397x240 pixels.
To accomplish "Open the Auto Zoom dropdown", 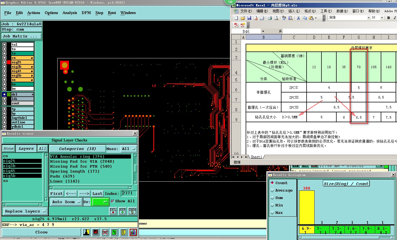I will [66, 202].
